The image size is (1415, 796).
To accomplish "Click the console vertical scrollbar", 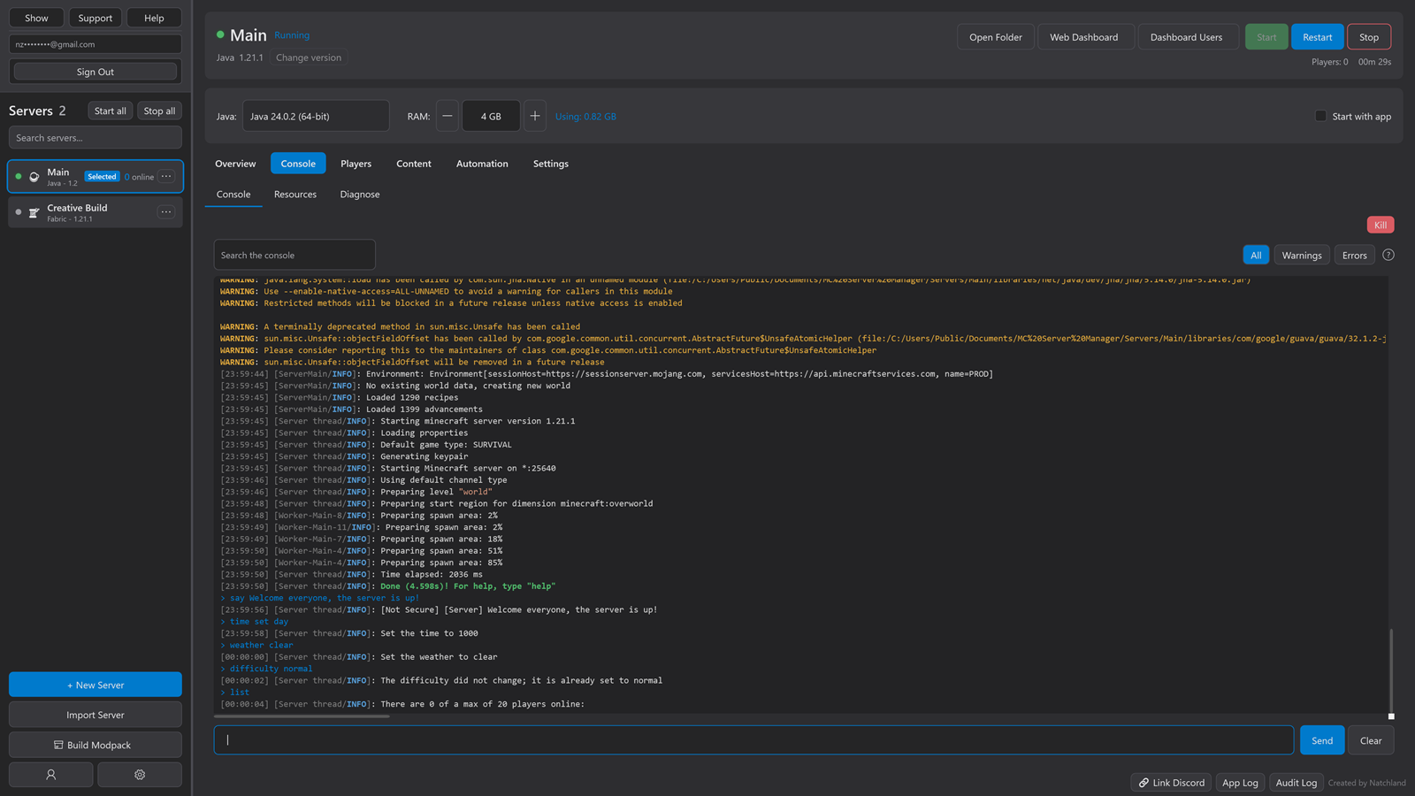I will point(1391,670).
